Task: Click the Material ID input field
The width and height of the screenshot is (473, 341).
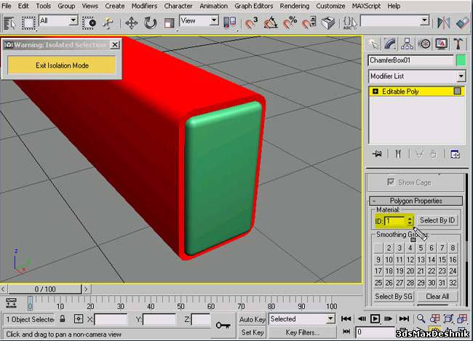Action: coord(395,221)
